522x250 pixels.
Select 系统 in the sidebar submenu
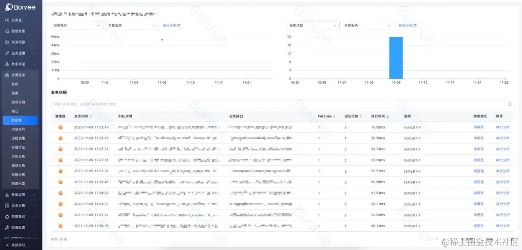[15, 84]
